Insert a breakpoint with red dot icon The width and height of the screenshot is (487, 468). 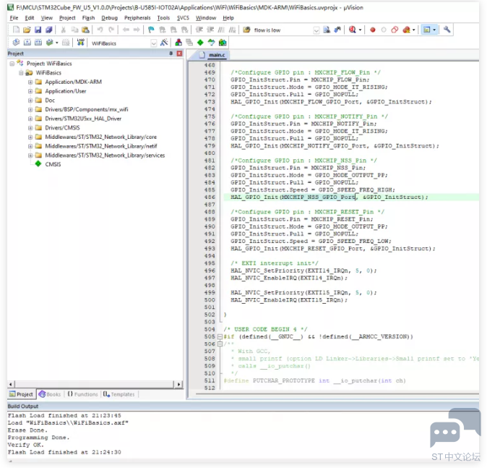point(372,30)
